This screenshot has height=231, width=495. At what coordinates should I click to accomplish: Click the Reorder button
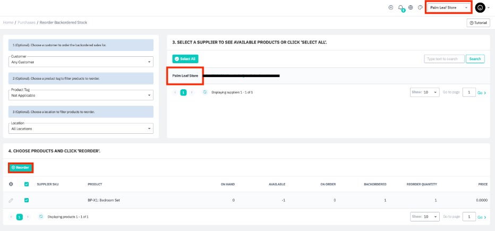coord(20,167)
